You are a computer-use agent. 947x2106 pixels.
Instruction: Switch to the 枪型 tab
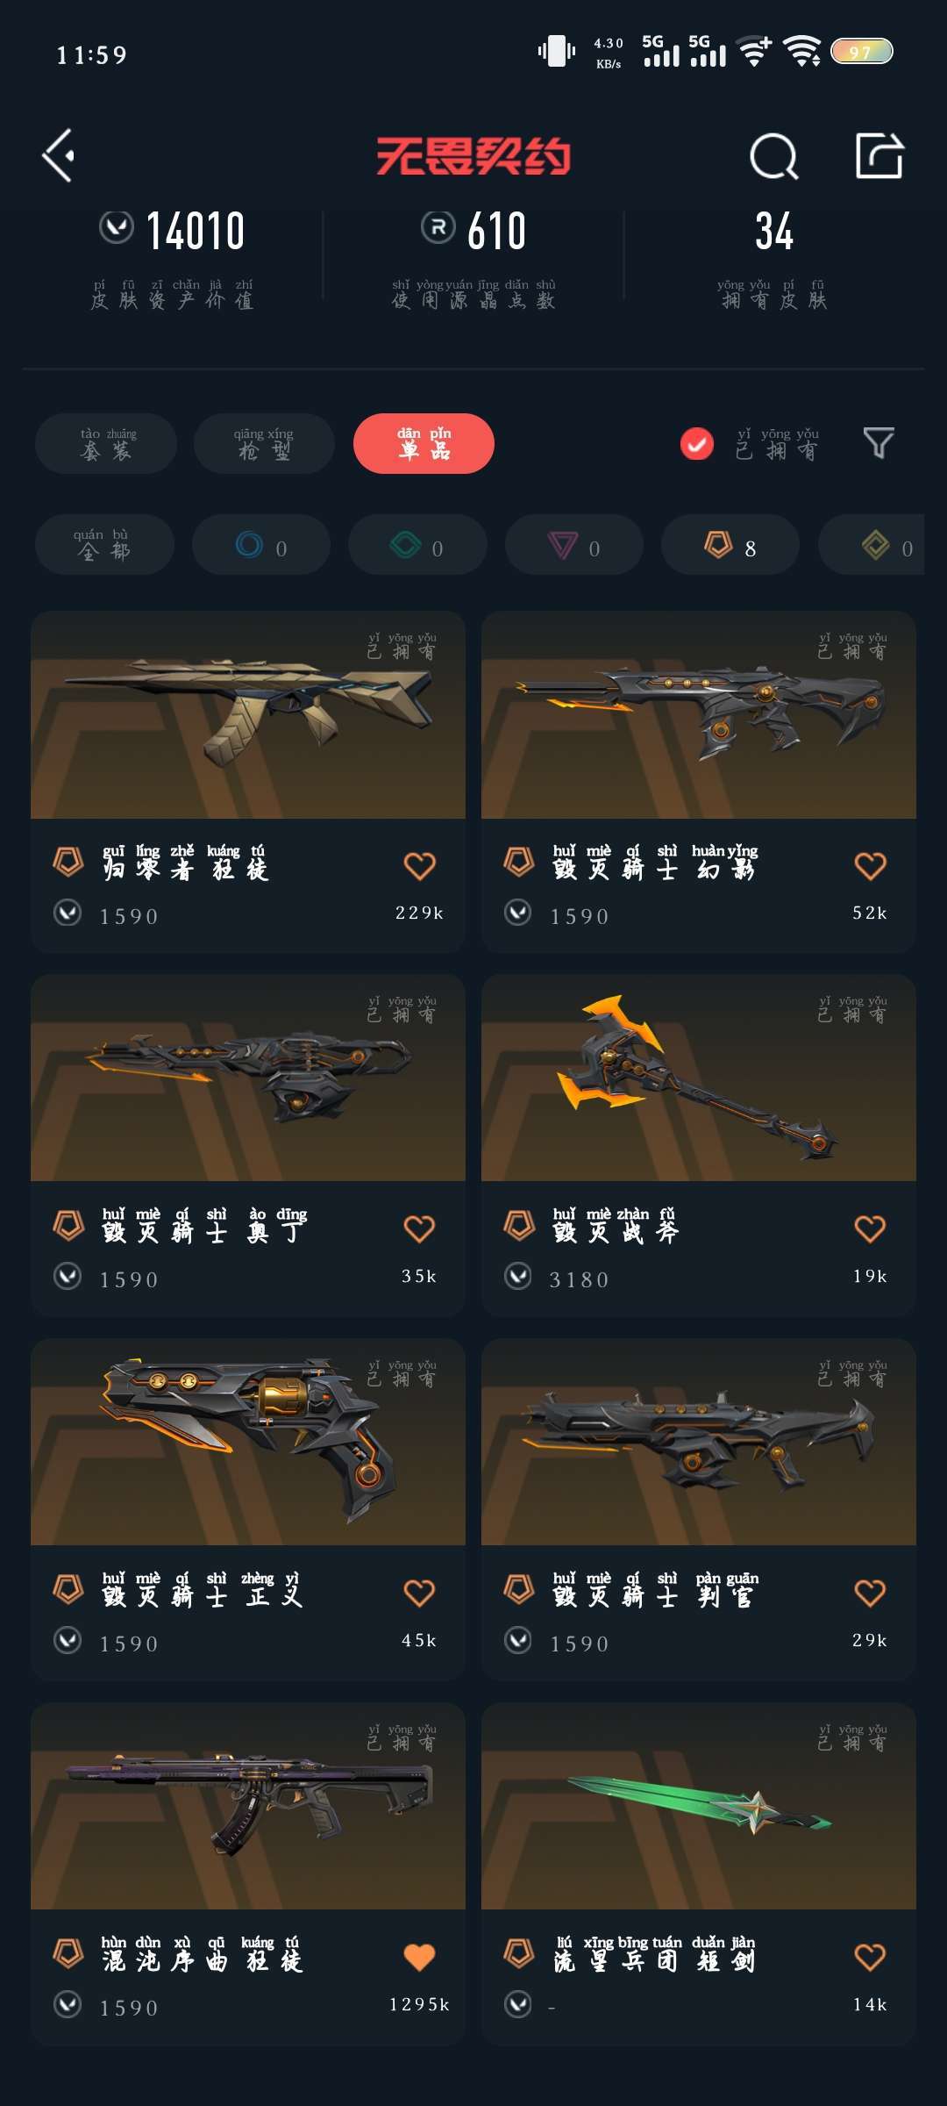point(264,443)
